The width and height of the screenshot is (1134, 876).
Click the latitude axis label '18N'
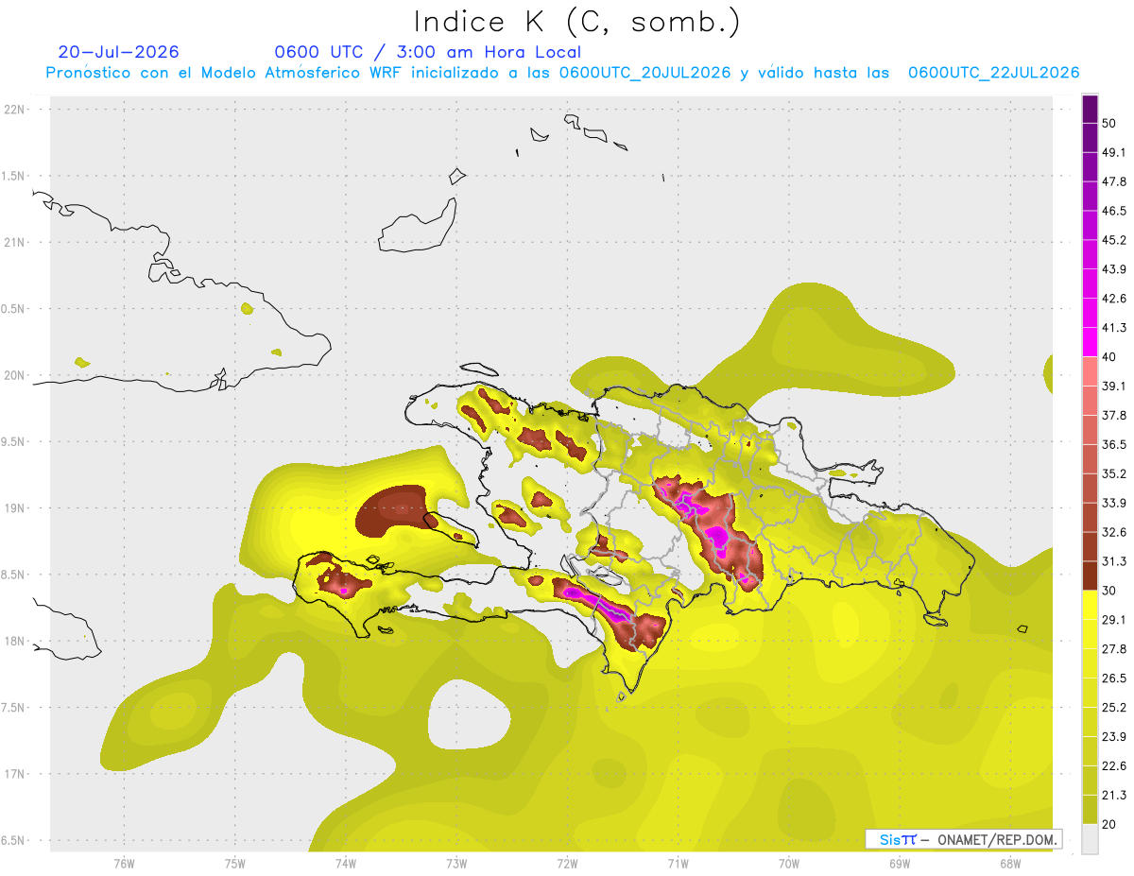click(14, 641)
